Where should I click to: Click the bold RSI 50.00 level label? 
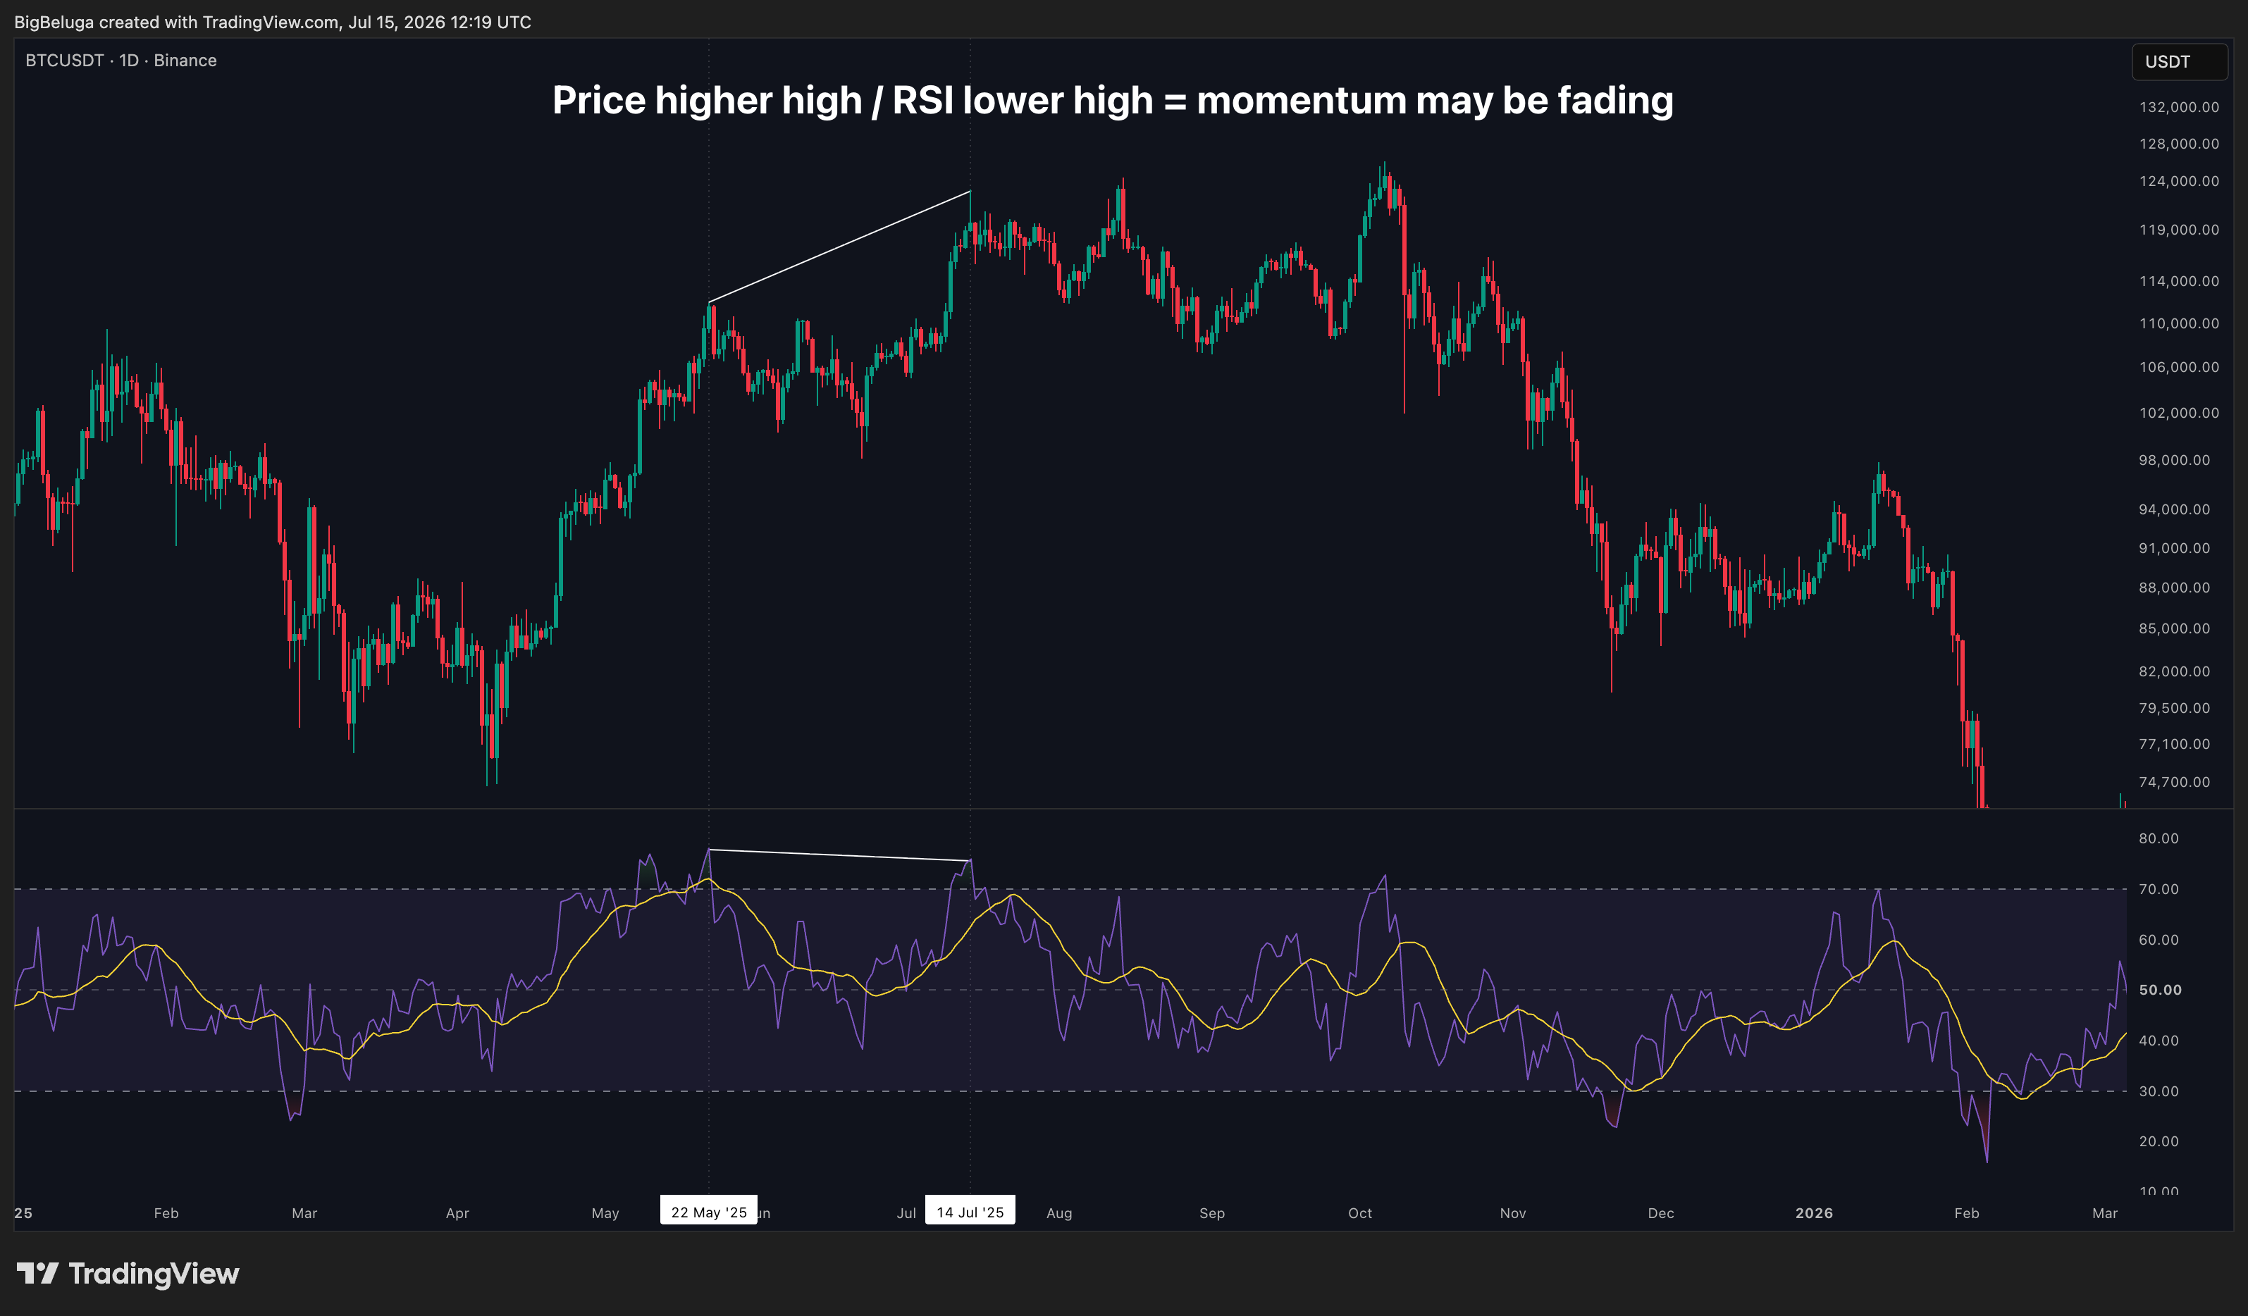click(x=2160, y=990)
